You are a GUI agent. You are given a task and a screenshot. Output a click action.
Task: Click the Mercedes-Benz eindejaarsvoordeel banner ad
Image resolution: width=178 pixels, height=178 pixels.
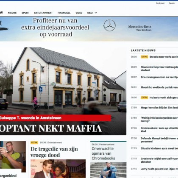[89, 29]
